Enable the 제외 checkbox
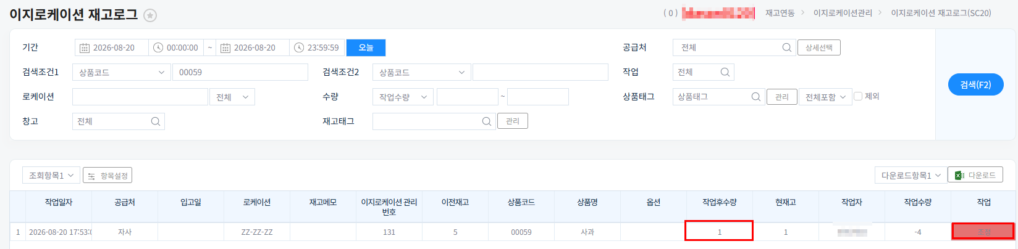This screenshot has width=1018, height=249. (858, 96)
